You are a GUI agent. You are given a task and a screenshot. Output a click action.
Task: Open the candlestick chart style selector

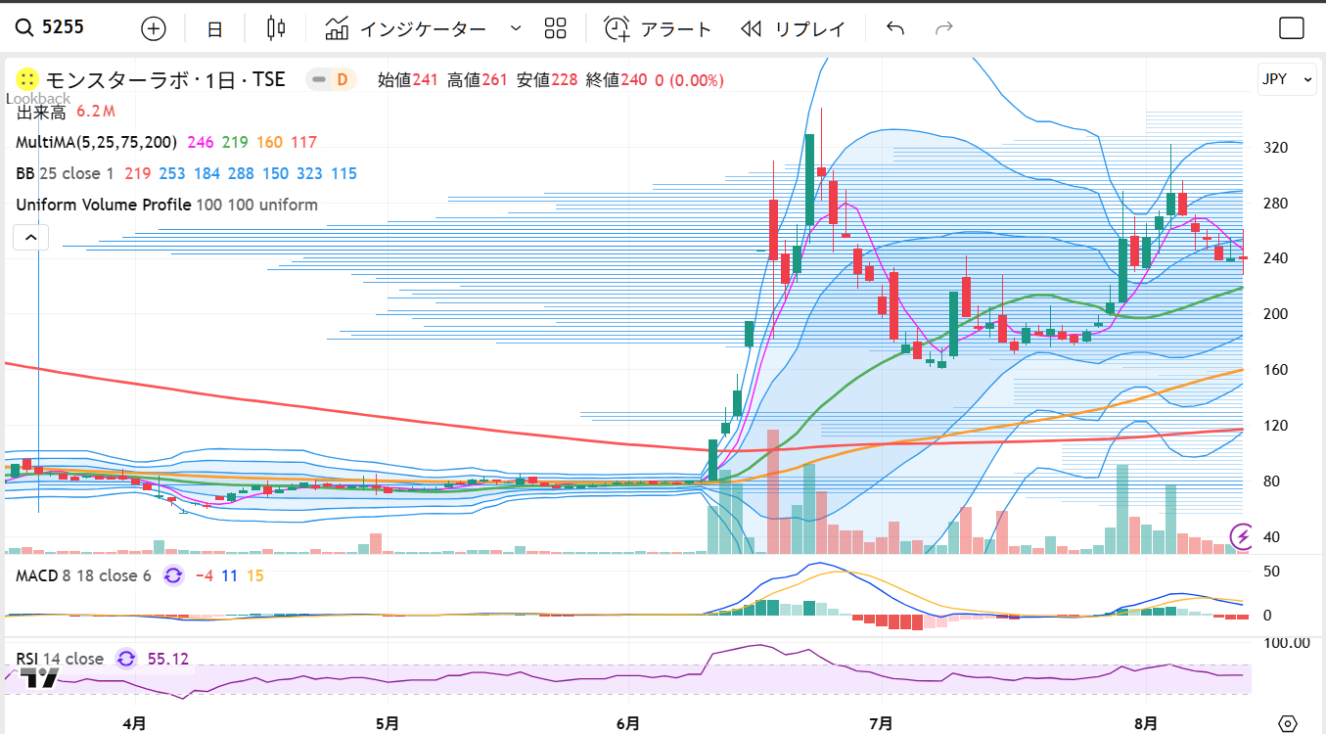276,28
